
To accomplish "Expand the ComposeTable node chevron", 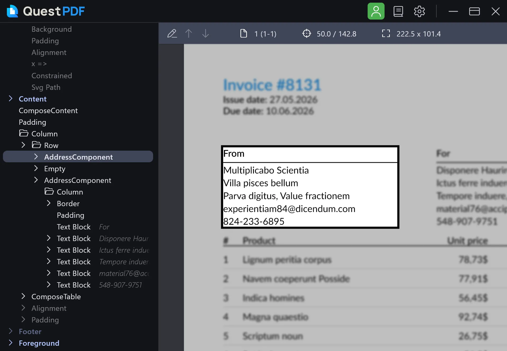I will coord(23,296).
